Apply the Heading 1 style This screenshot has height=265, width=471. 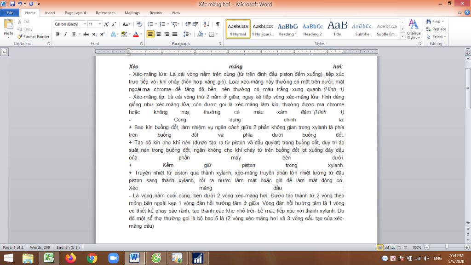click(288, 29)
